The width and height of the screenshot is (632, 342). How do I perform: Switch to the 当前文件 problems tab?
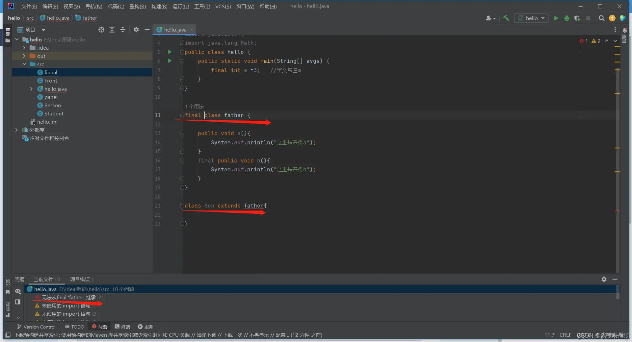[x=47, y=279]
